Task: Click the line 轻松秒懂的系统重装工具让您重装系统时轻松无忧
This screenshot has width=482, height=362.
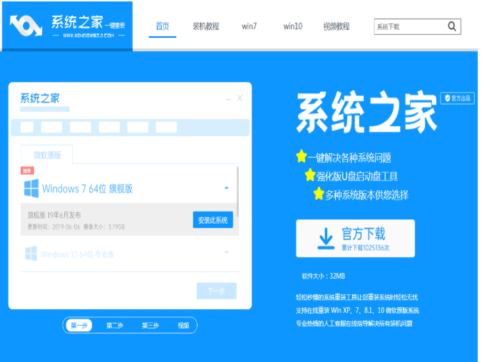Action: point(357,297)
